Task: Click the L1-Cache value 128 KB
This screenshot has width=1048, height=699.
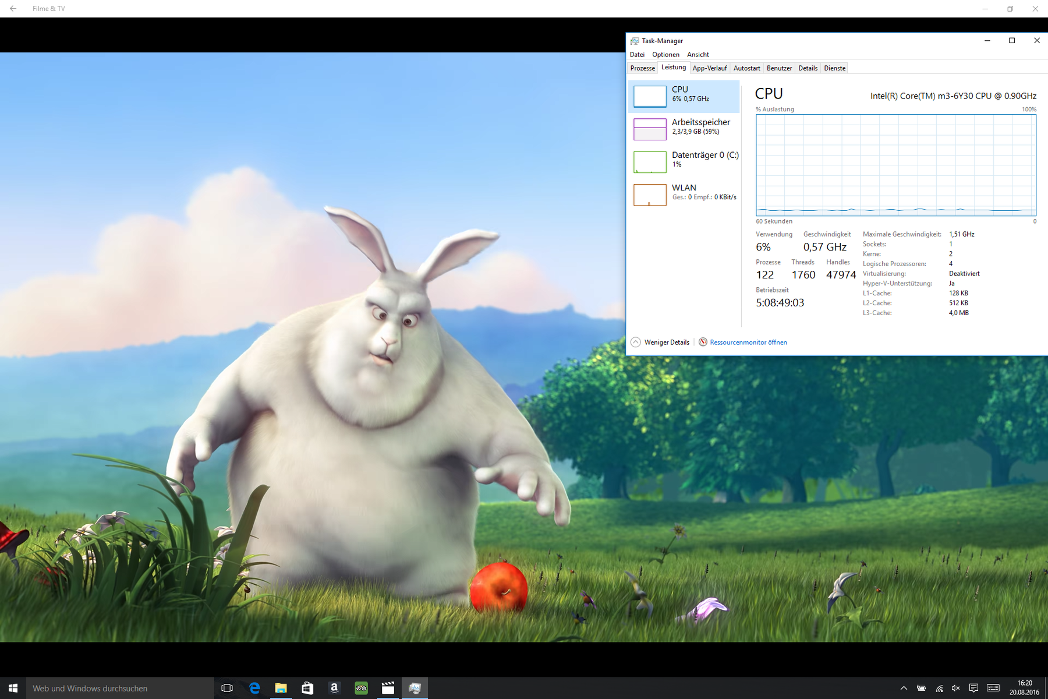Action: click(x=958, y=293)
